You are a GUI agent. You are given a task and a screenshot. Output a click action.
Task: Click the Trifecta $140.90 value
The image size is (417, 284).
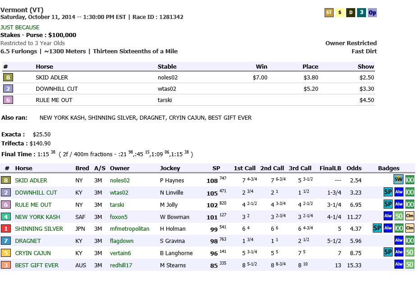point(40,143)
